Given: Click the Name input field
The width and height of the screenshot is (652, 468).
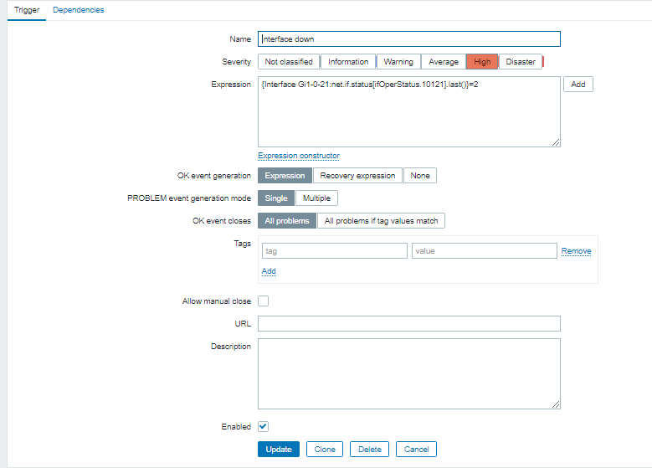Looking at the screenshot, I should tap(408, 39).
